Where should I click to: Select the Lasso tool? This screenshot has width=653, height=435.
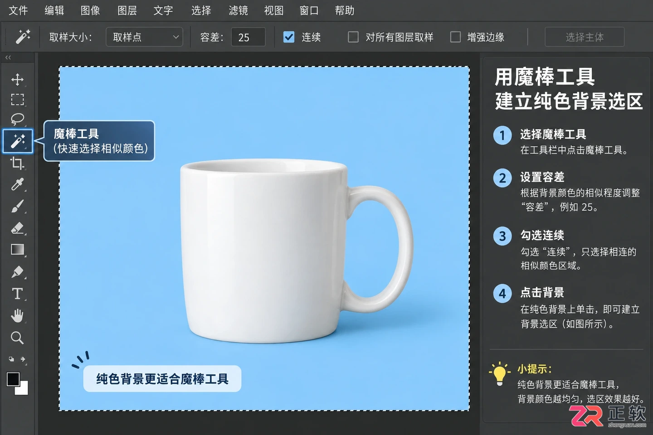17,119
